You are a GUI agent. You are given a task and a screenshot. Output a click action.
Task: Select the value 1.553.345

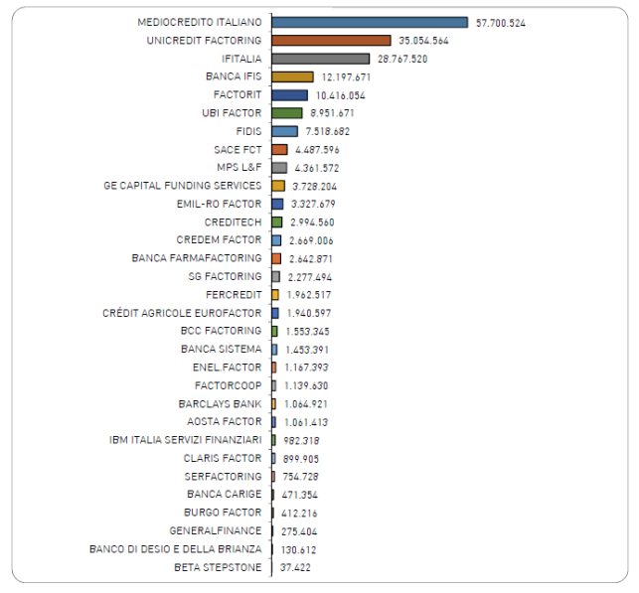(308, 332)
